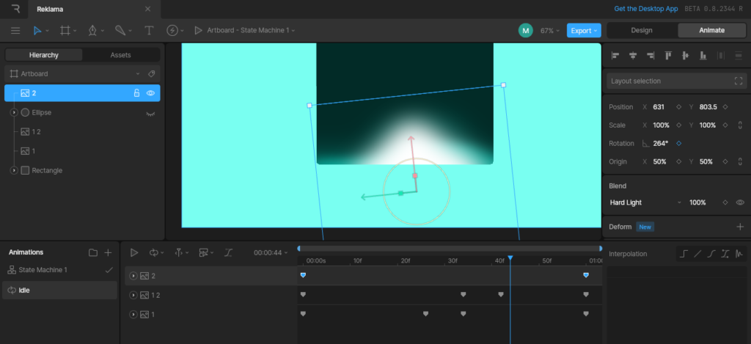Align selection vertical centers
The height and width of the screenshot is (344, 751).
pos(686,56)
